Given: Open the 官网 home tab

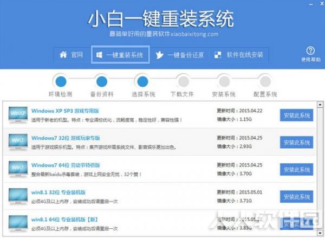Looking at the screenshot, I should (x=72, y=55).
